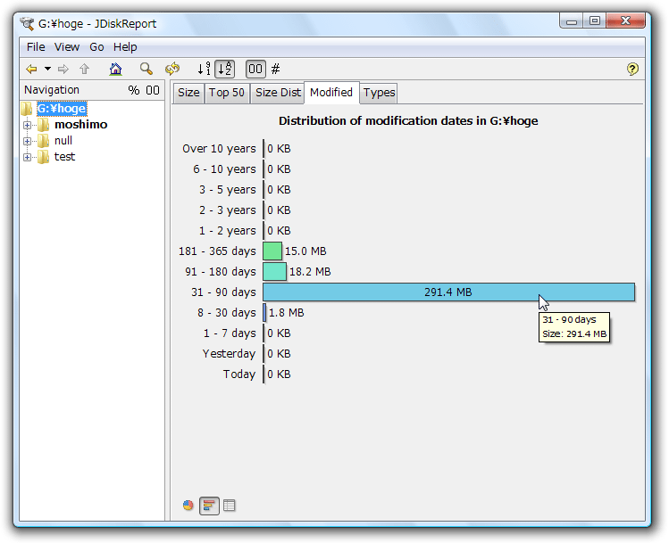Click the '6 - 10 years' label

pos(224,169)
